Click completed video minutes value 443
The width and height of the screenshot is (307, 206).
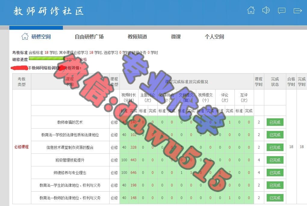tap(134, 160)
